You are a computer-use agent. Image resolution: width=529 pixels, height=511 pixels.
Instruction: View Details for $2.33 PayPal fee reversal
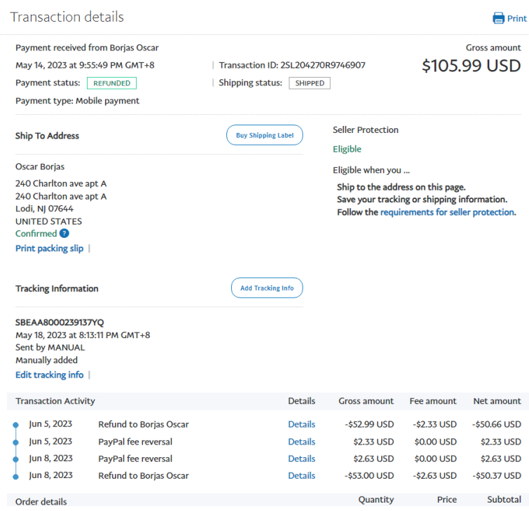pyautogui.click(x=301, y=442)
